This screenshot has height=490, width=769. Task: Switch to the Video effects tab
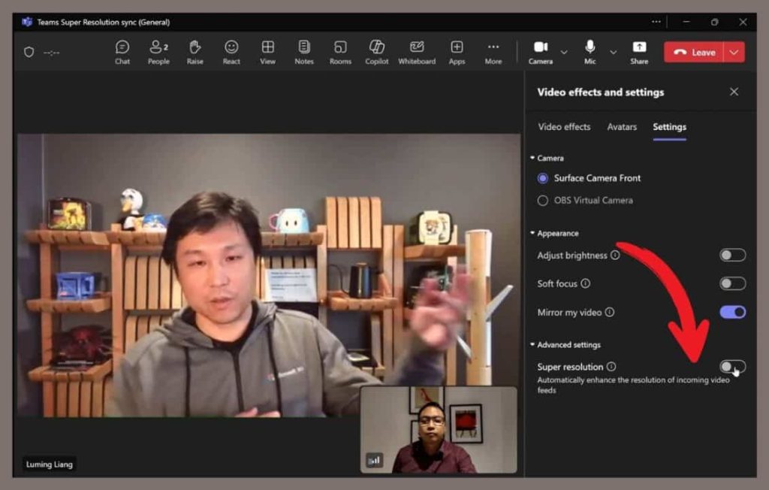pyautogui.click(x=564, y=127)
